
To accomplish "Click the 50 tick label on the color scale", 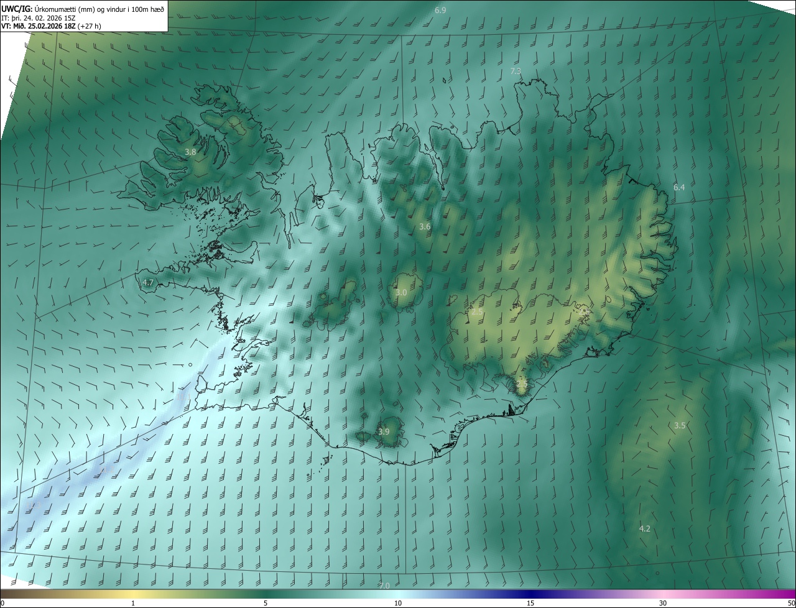I will point(791,603).
